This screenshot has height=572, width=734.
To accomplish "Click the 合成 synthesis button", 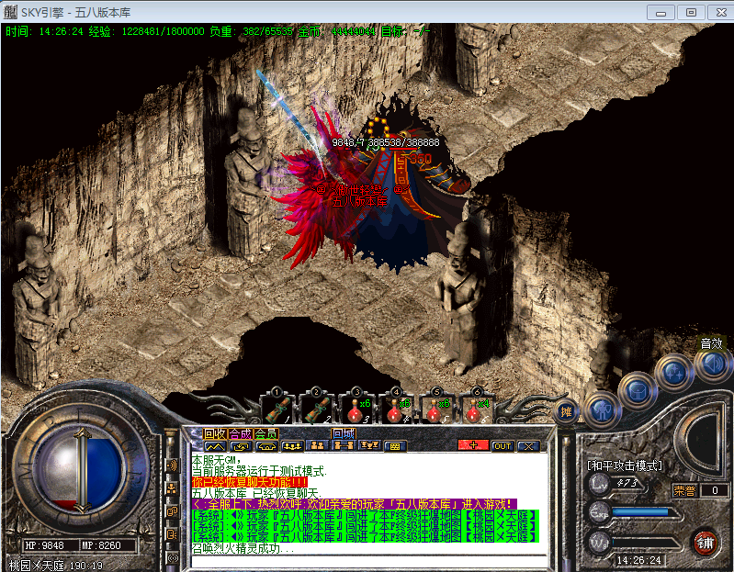I will 241,433.
